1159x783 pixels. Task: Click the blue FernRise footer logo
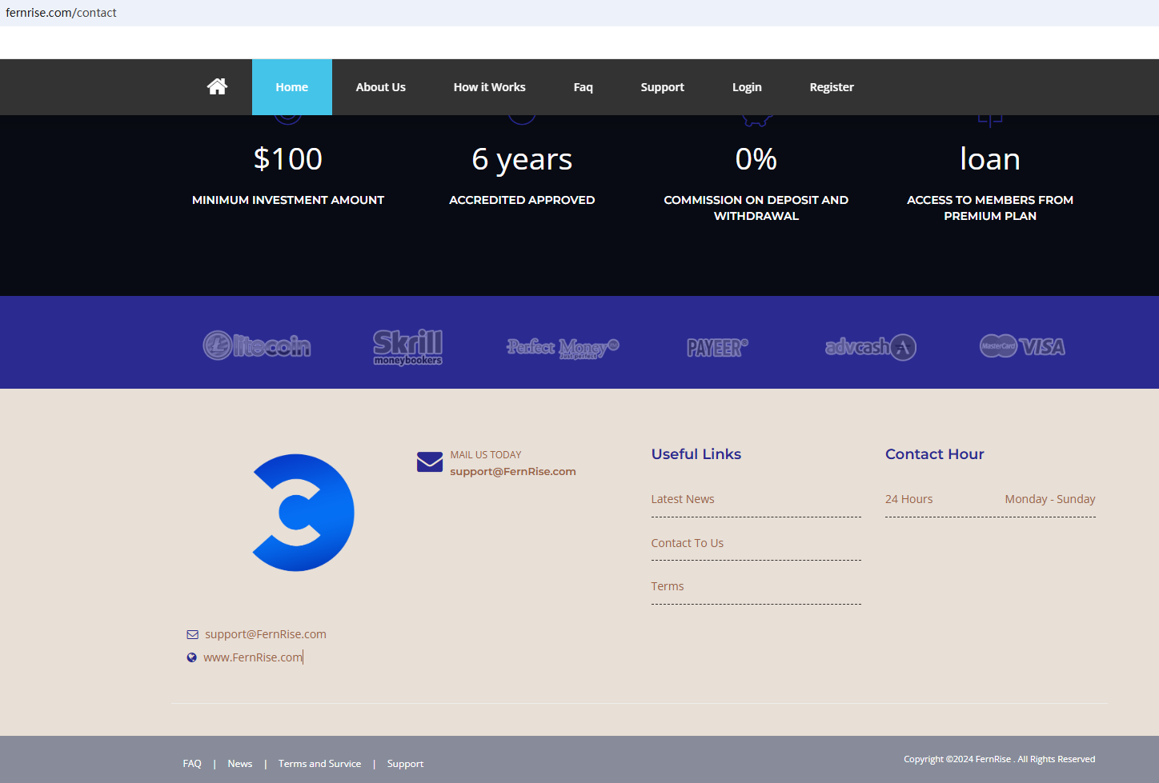tap(303, 513)
